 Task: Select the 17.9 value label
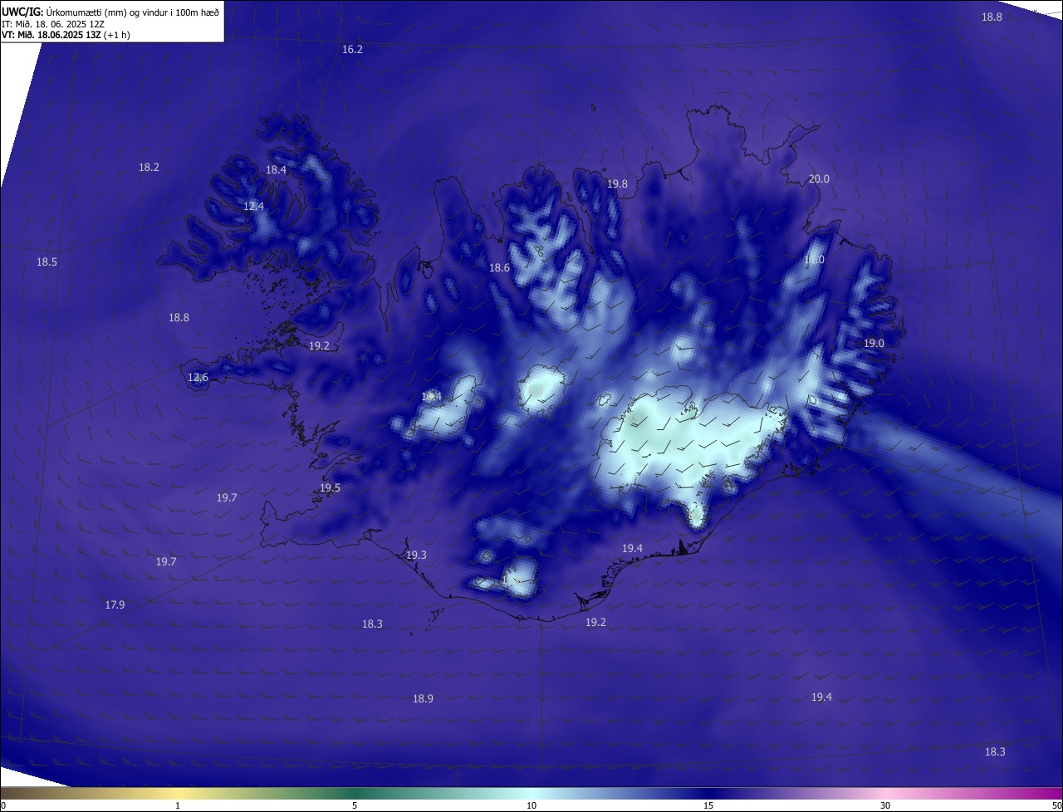tap(115, 605)
